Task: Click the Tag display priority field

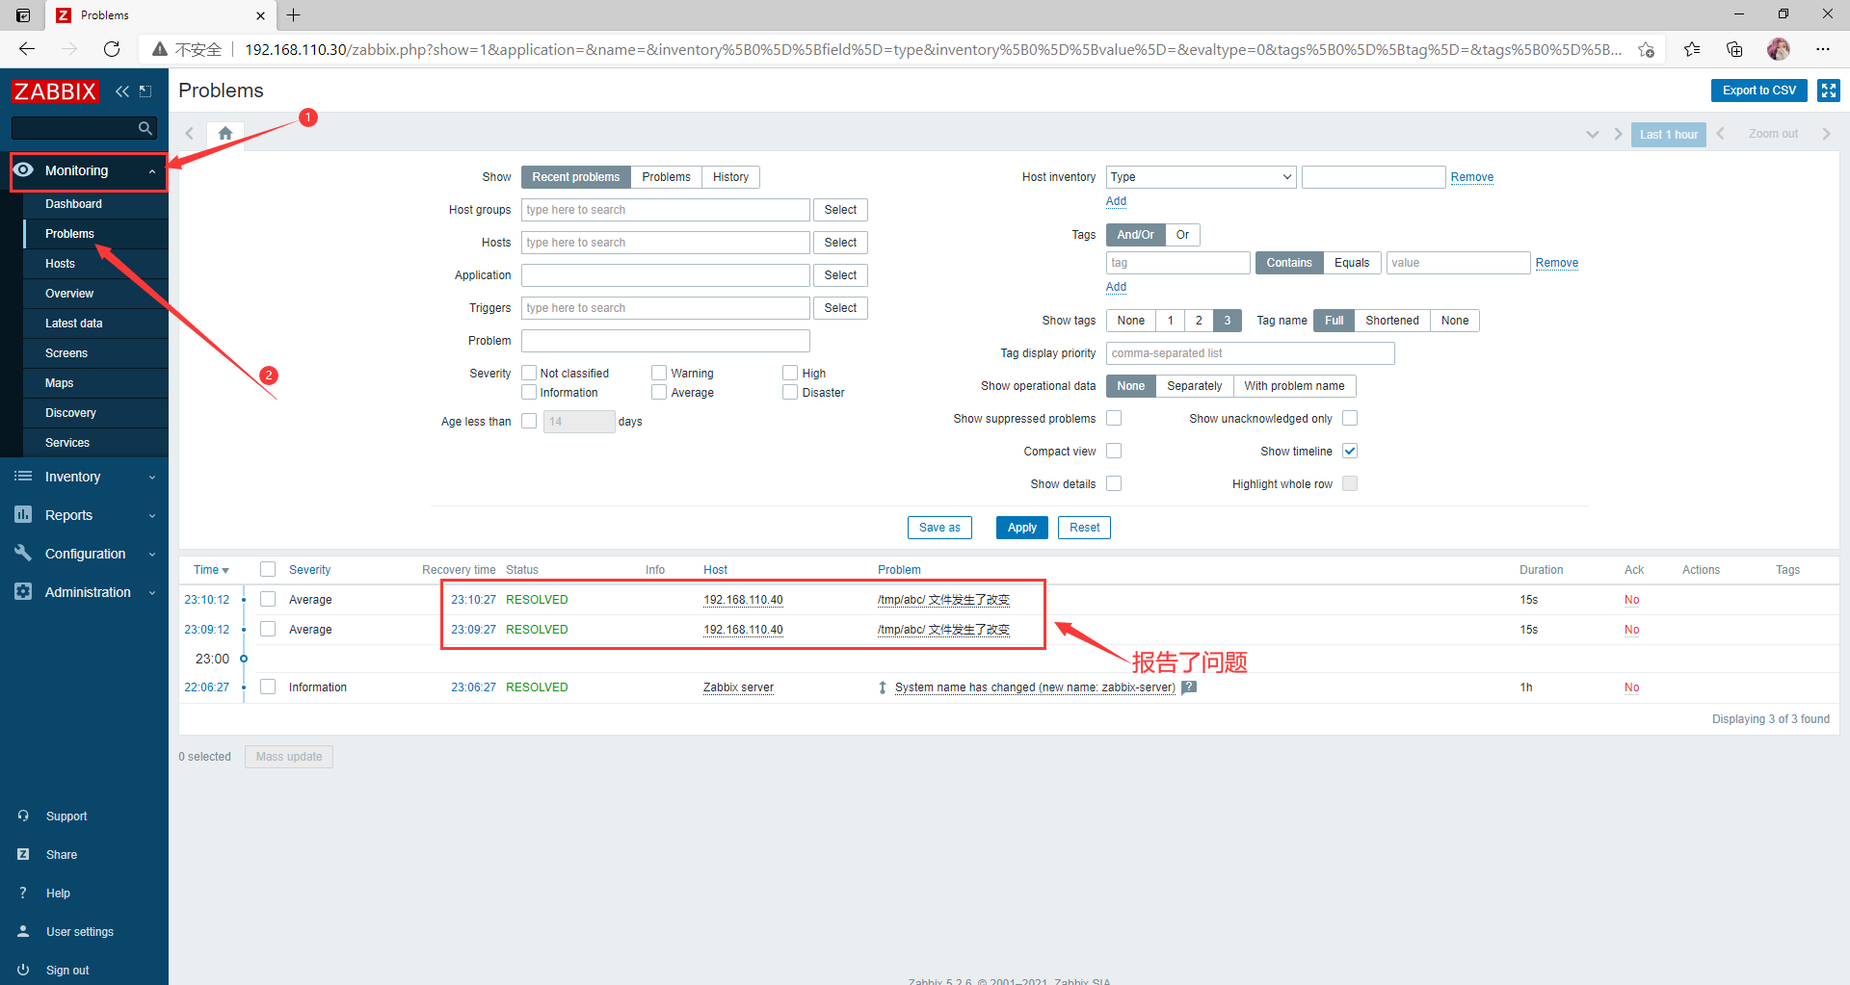Action: click(1250, 353)
